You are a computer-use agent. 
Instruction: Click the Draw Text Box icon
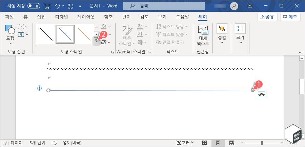tap(21, 34)
